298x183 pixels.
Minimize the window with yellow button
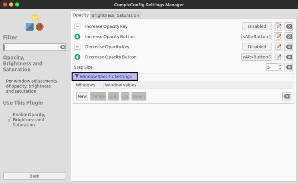tap(11, 4)
